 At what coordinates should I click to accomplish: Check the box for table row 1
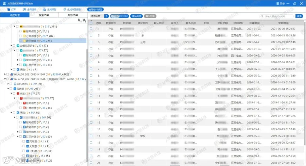[x=91, y=29]
